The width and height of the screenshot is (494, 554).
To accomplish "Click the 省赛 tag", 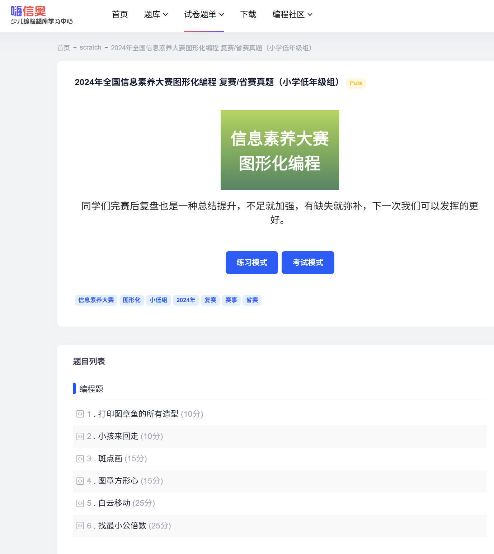I will tap(252, 300).
